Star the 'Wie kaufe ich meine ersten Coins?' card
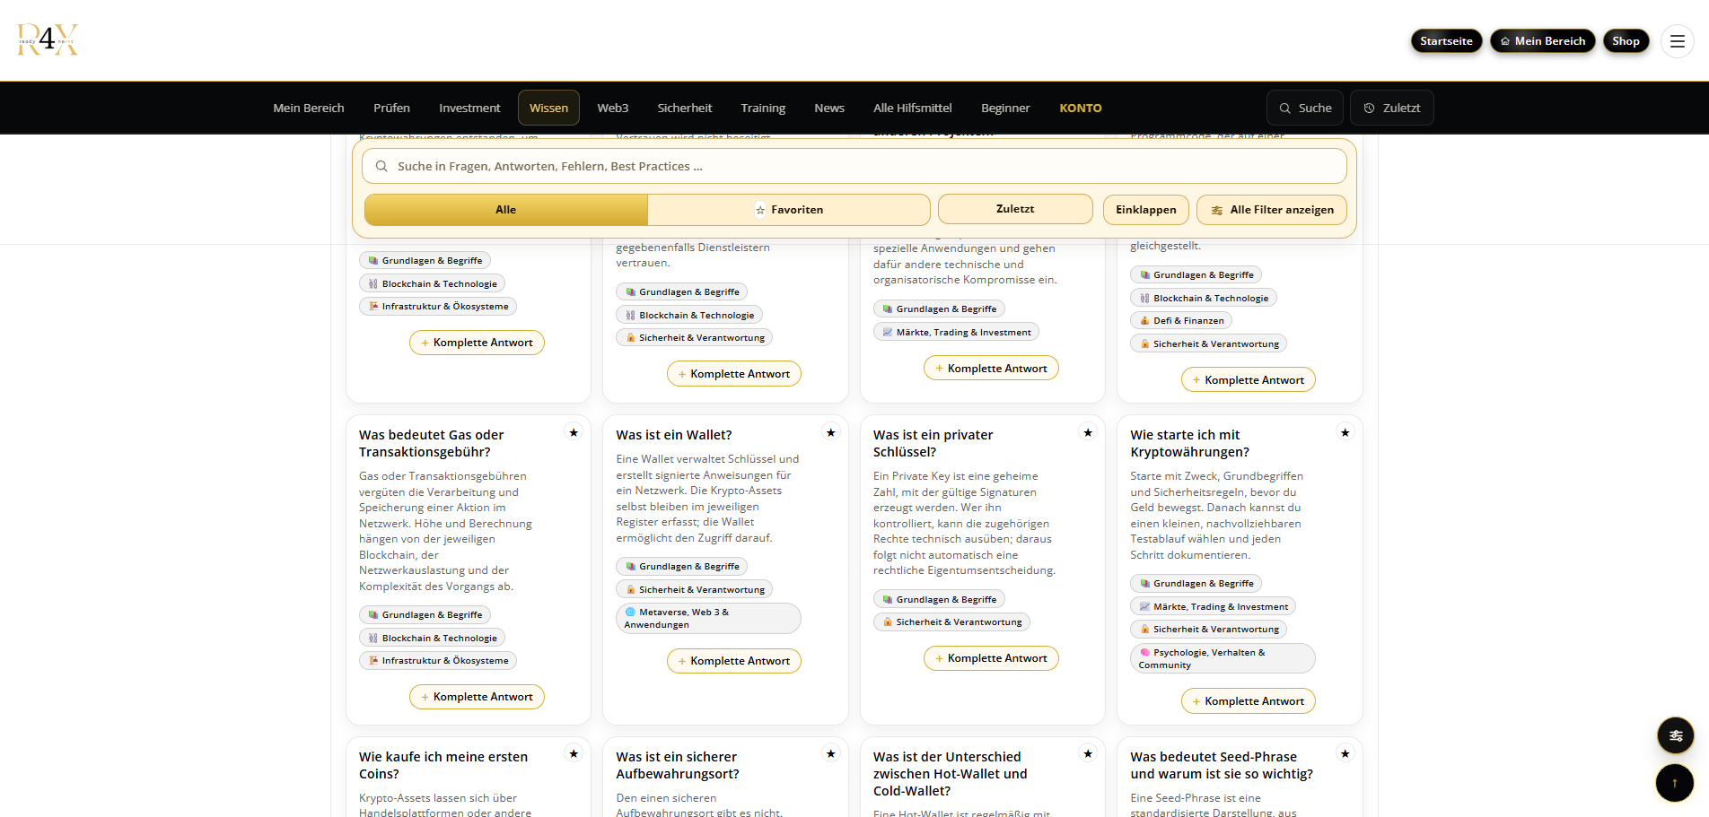This screenshot has width=1709, height=817. click(x=574, y=753)
